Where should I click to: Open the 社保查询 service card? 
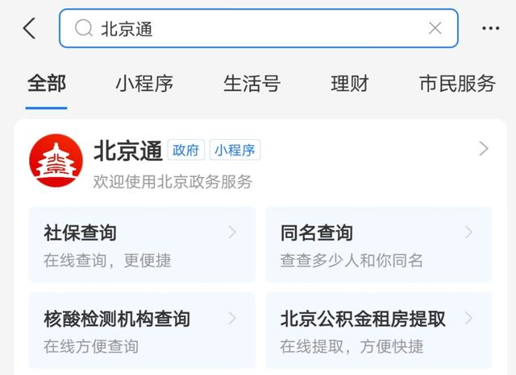pyautogui.click(x=142, y=245)
